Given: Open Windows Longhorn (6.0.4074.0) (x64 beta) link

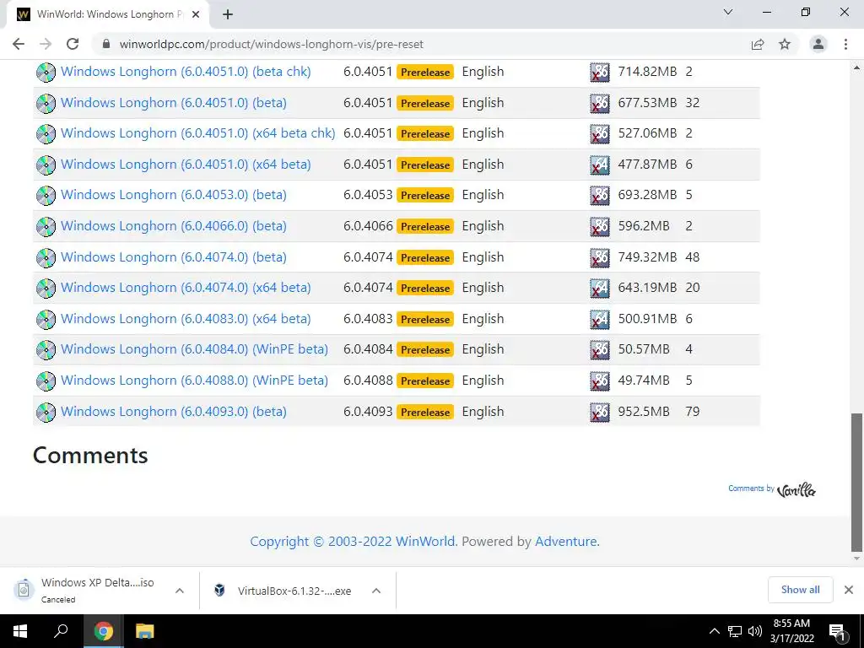Looking at the screenshot, I should [x=186, y=288].
